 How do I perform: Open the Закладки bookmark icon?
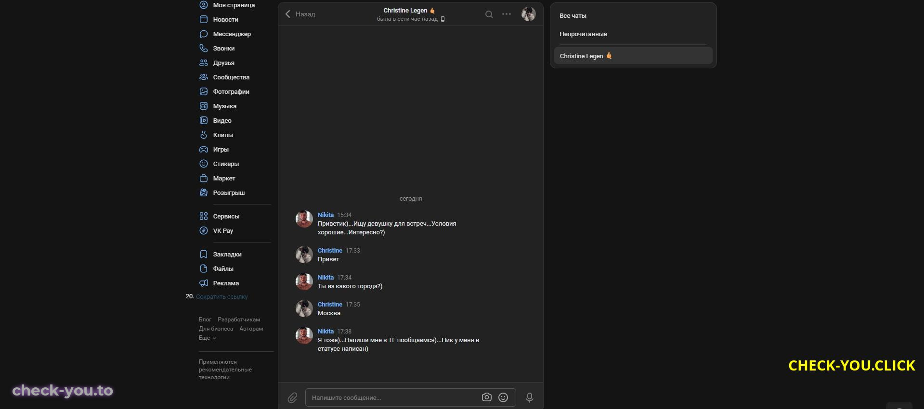point(204,255)
